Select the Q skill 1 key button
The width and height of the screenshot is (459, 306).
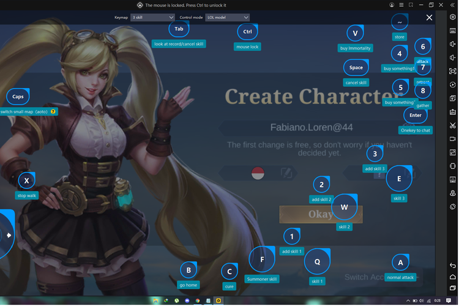point(317,261)
